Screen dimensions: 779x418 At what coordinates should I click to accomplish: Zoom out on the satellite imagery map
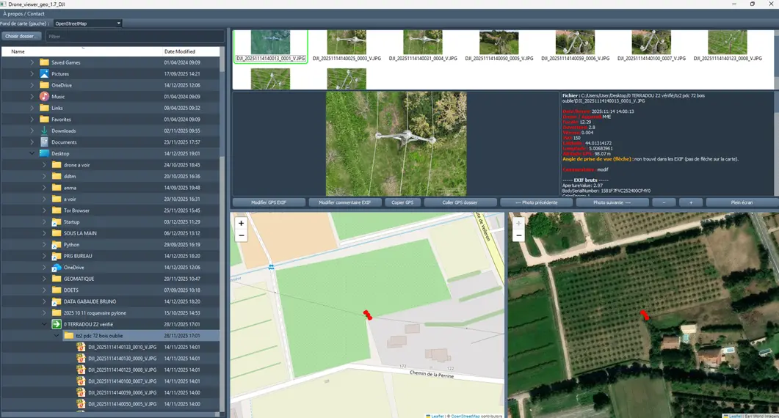(518, 235)
